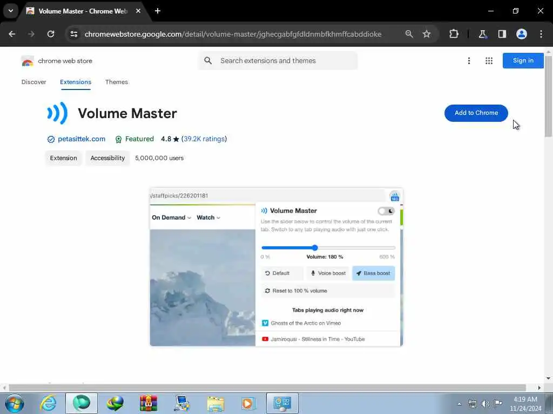Open the tab search dropdown arrow
553x414 pixels.
(x=11, y=11)
